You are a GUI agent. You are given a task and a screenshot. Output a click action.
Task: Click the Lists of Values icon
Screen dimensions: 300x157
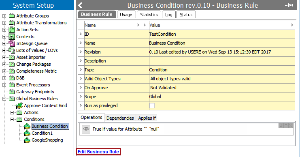point(12,50)
